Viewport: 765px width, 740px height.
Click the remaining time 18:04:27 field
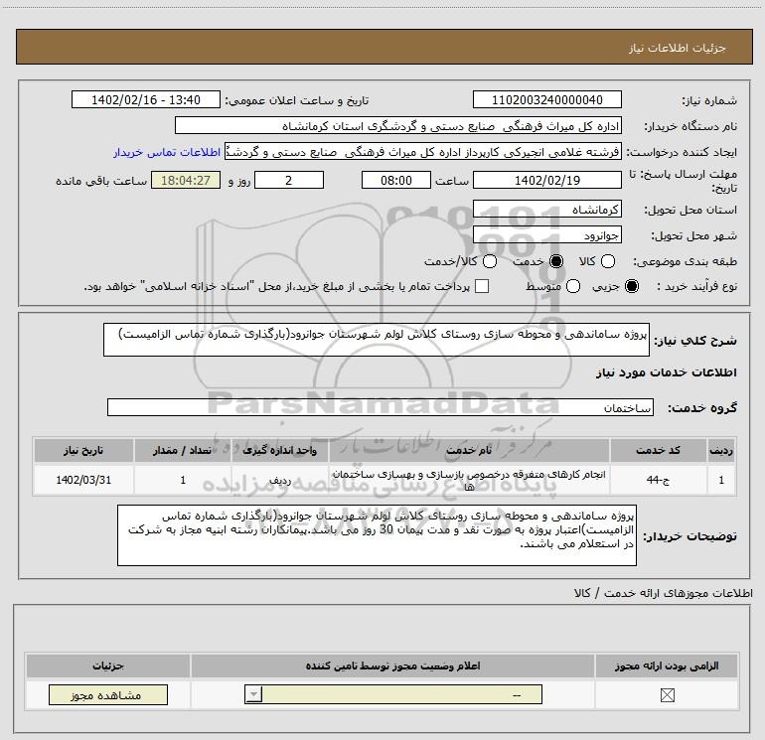(x=186, y=180)
